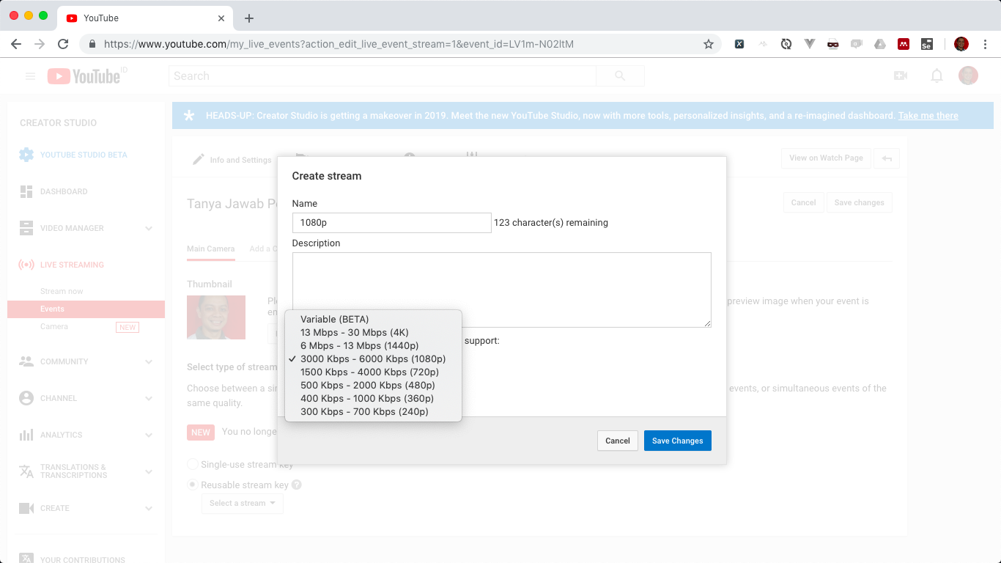Click the stream Description text area
This screenshot has height=563, width=1001.
501,290
